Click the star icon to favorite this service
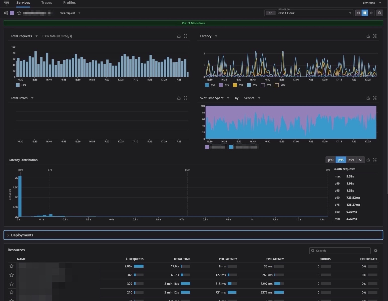The width and height of the screenshot is (388, 301). coord(19,13)
